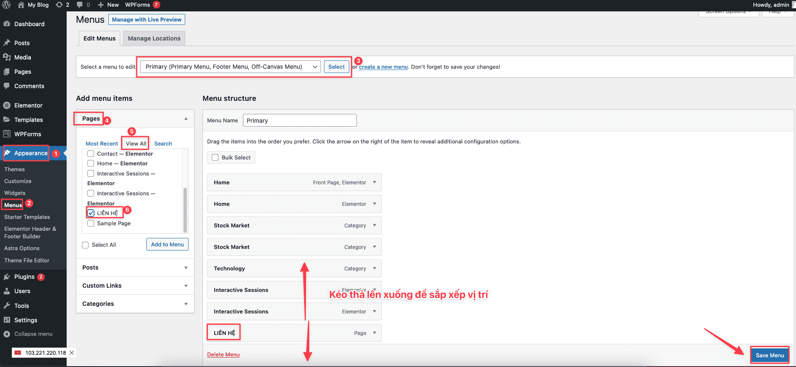Expand the Technology menu item options
The width and height of the screenshot is (796, 367).
(x=374, y=268)
